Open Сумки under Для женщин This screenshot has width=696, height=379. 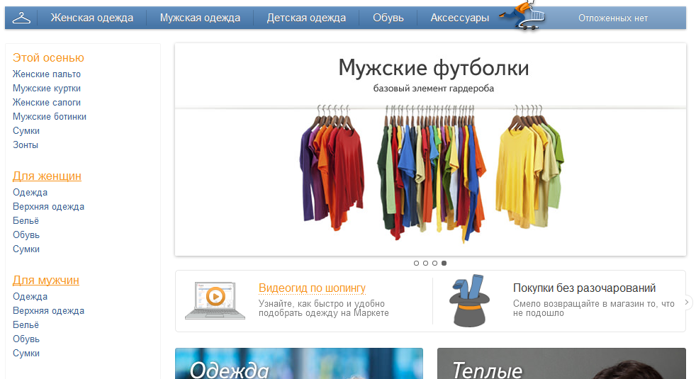point(26,249)
